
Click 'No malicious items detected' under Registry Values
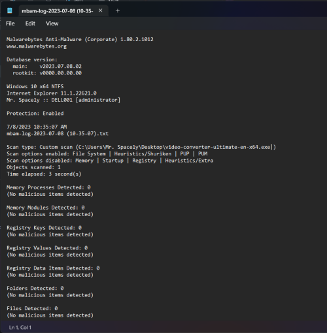50,255
